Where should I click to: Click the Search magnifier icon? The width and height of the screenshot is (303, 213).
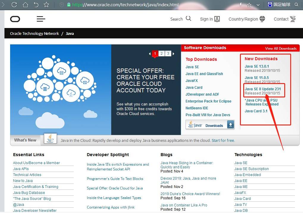click(189, 18)
